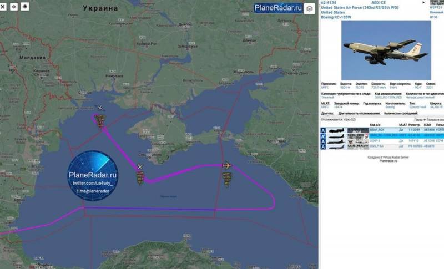444x269 pixels.
Task: Click the RQ-4 drone silhouette in the list
Action: click(x=336, y=130)
